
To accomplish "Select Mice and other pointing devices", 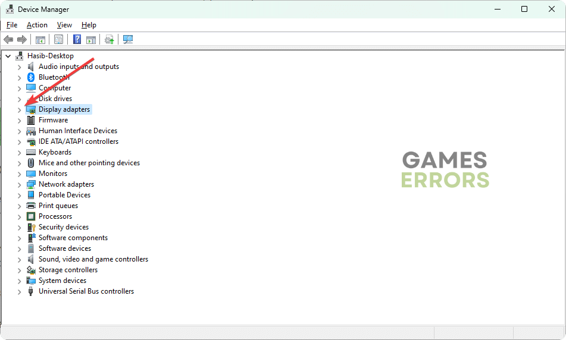I will point(89,163).
